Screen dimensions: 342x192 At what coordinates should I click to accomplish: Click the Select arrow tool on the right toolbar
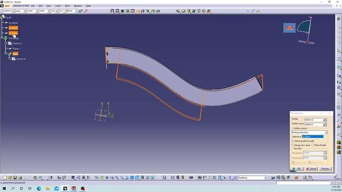click(339, 51)
